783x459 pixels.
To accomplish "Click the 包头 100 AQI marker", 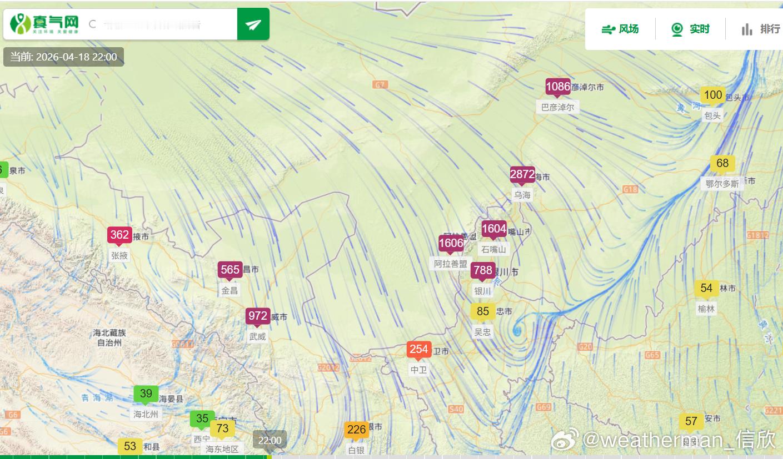I will click(x=713, y=95).
